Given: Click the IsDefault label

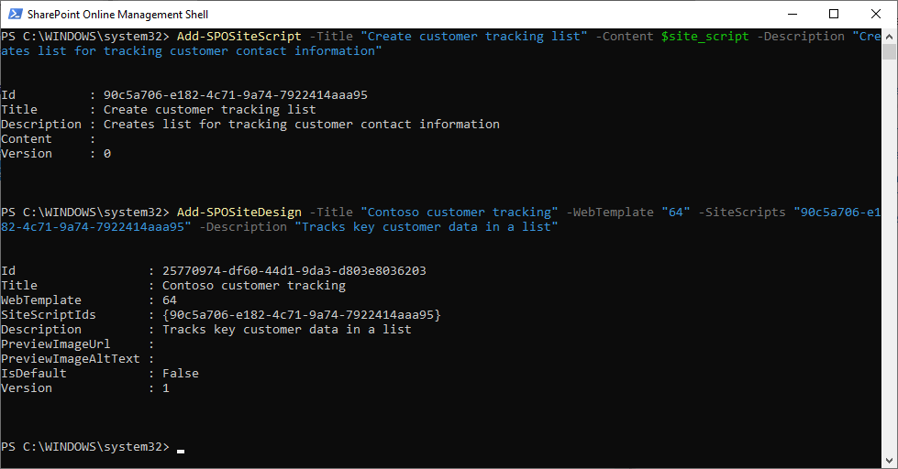Looking at the screenshot, I should tap(34, 374).
